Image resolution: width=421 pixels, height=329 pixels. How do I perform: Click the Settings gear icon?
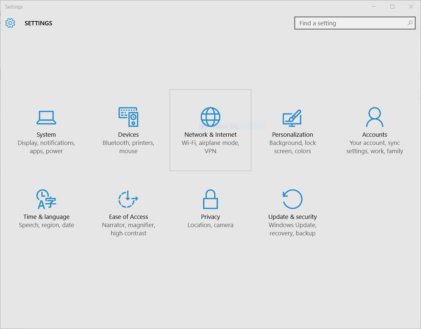10,23
